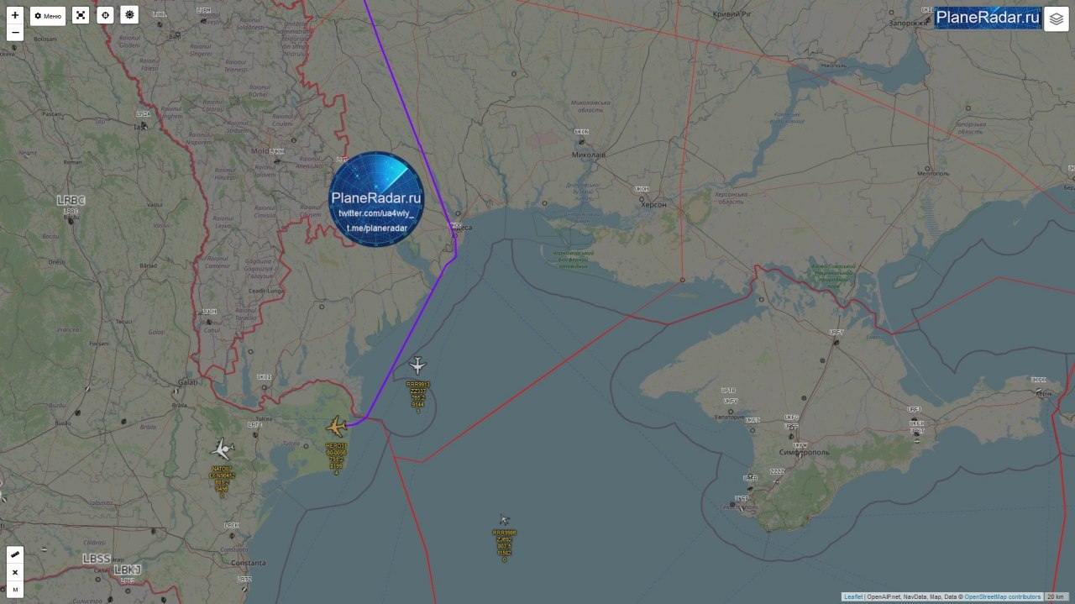
Task: Zoom in on the map
Action: point(15,15)
